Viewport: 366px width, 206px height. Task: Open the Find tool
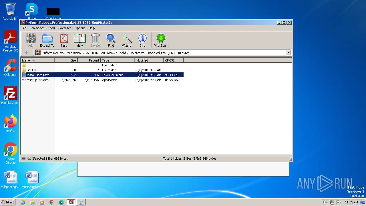click(x=111, y=40)
